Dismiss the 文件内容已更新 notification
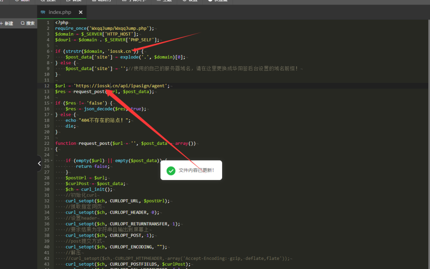This screenshot has width=430, height=269. tap(196, 170)
